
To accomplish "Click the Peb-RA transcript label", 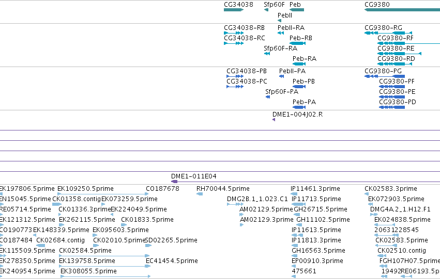I will [305, 59].
